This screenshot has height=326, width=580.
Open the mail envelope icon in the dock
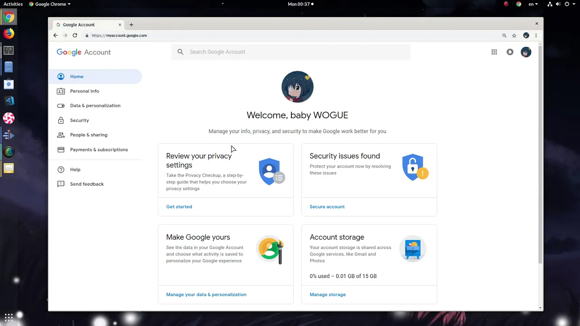[x=9, y=168]
